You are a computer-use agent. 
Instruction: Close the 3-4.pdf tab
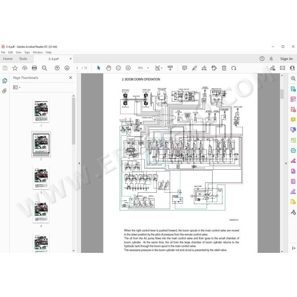(70, 59)
